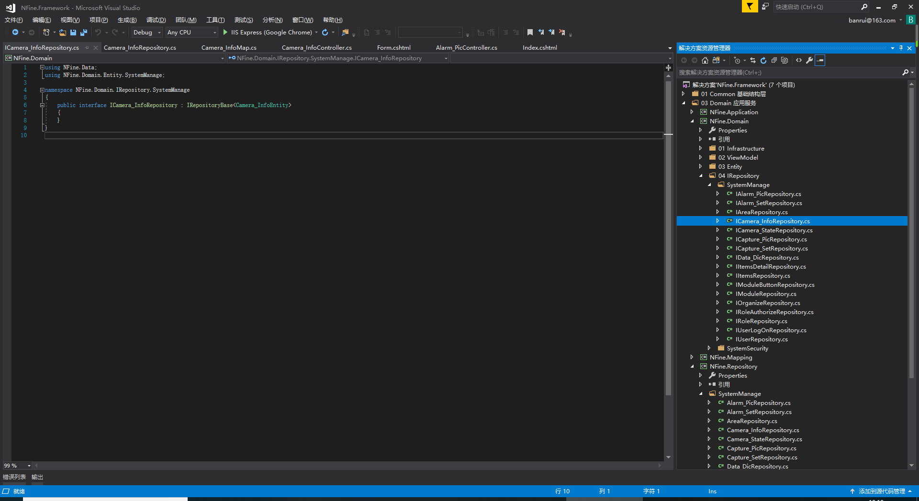
Task: Switch to the Alarm_PicController.cs tab
Action: click(x=466, y=47)
